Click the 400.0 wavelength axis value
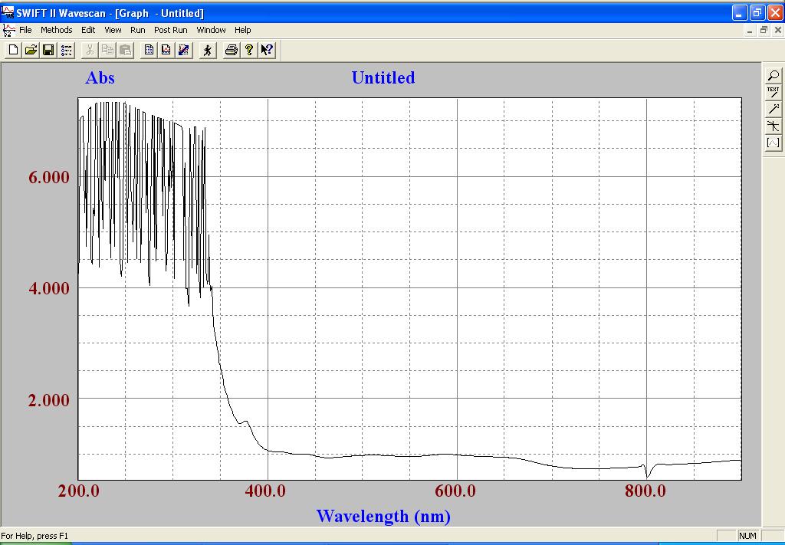Viewport: 785px width, 545px height. pyautogui.click(x=265, y=491)
